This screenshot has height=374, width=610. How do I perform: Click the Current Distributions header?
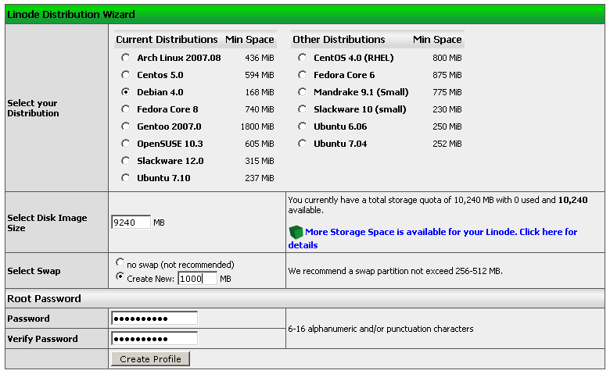click(x=167, y=39)
